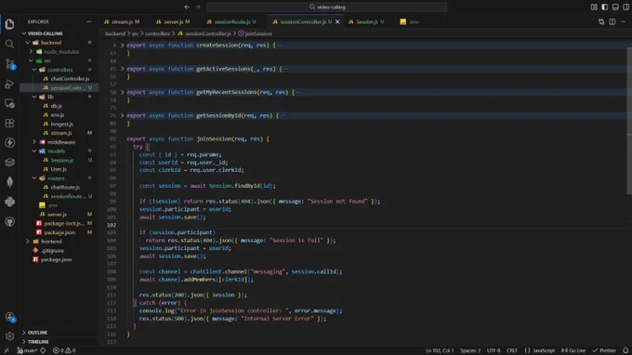Open the GitHub icon in activity bar
This screenshot has width=632, height=355.
click(x=9, y=221)
